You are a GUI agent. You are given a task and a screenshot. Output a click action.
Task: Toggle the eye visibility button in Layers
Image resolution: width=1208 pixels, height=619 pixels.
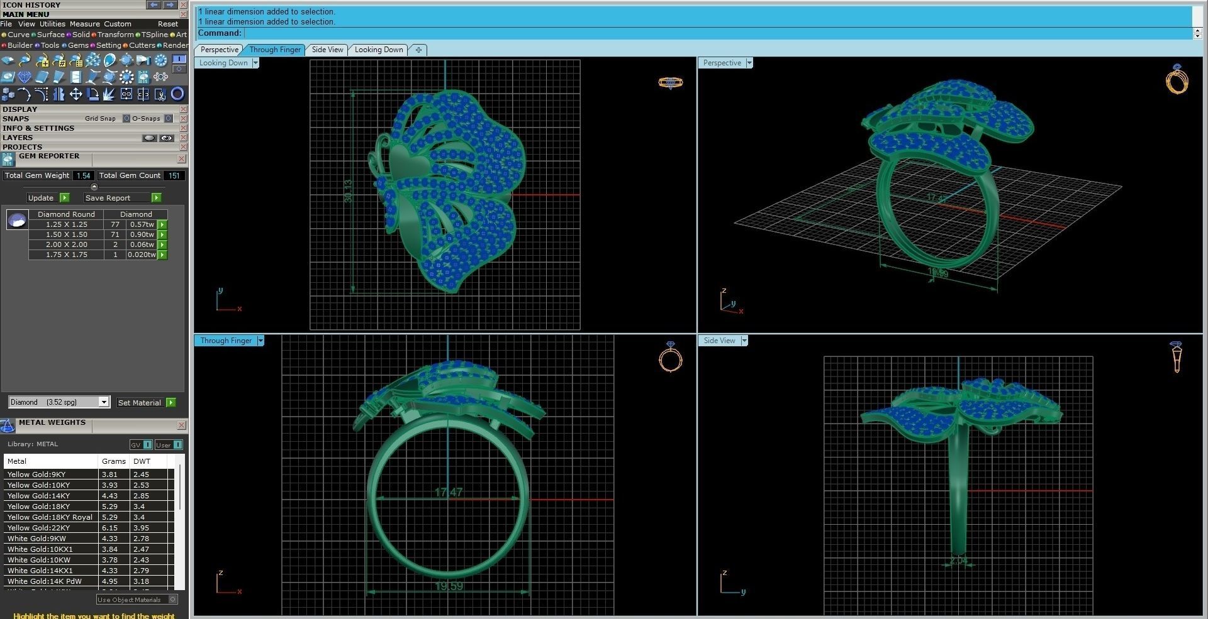[x=167, y=138]
